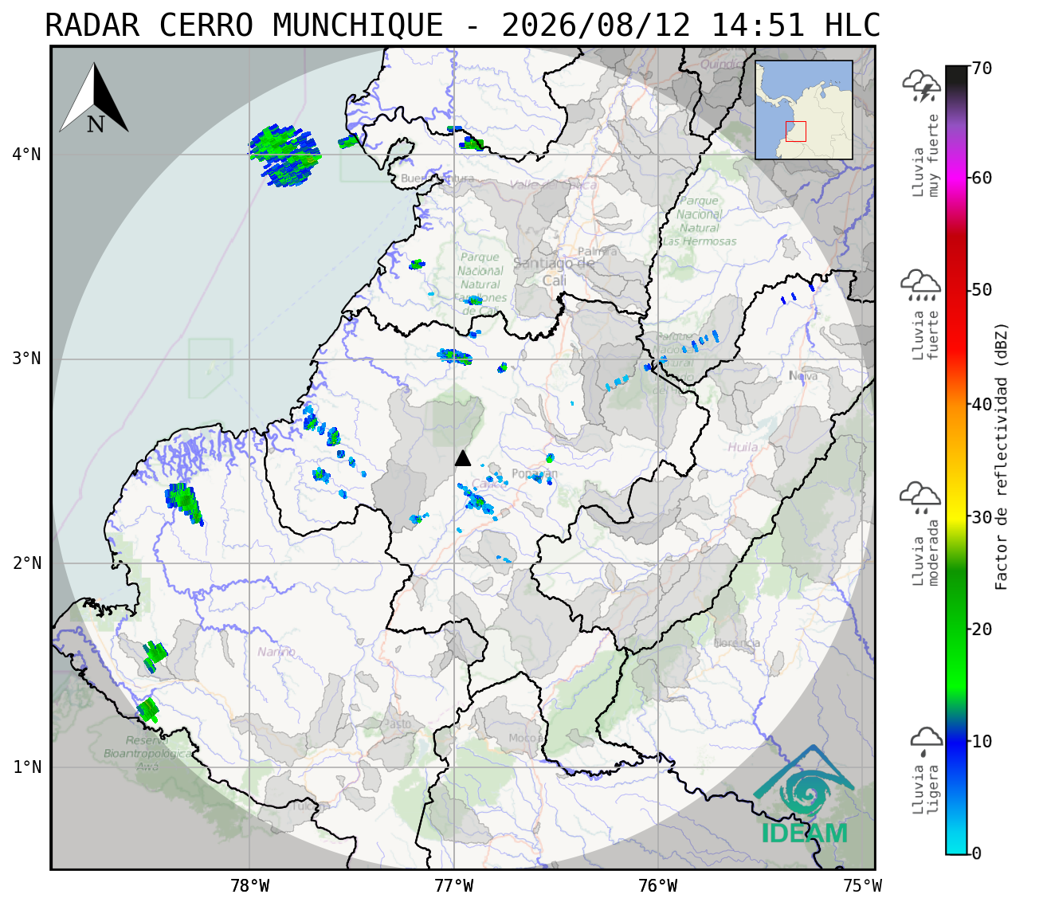
Task: Click the large green rain cell offshore near 4°N
Action: point(284,155)
